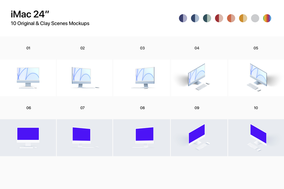Viewport: 284px width, 189px height.
Task: Open clay mockup 10 isometric thumbnail
Action: [256, 138]
